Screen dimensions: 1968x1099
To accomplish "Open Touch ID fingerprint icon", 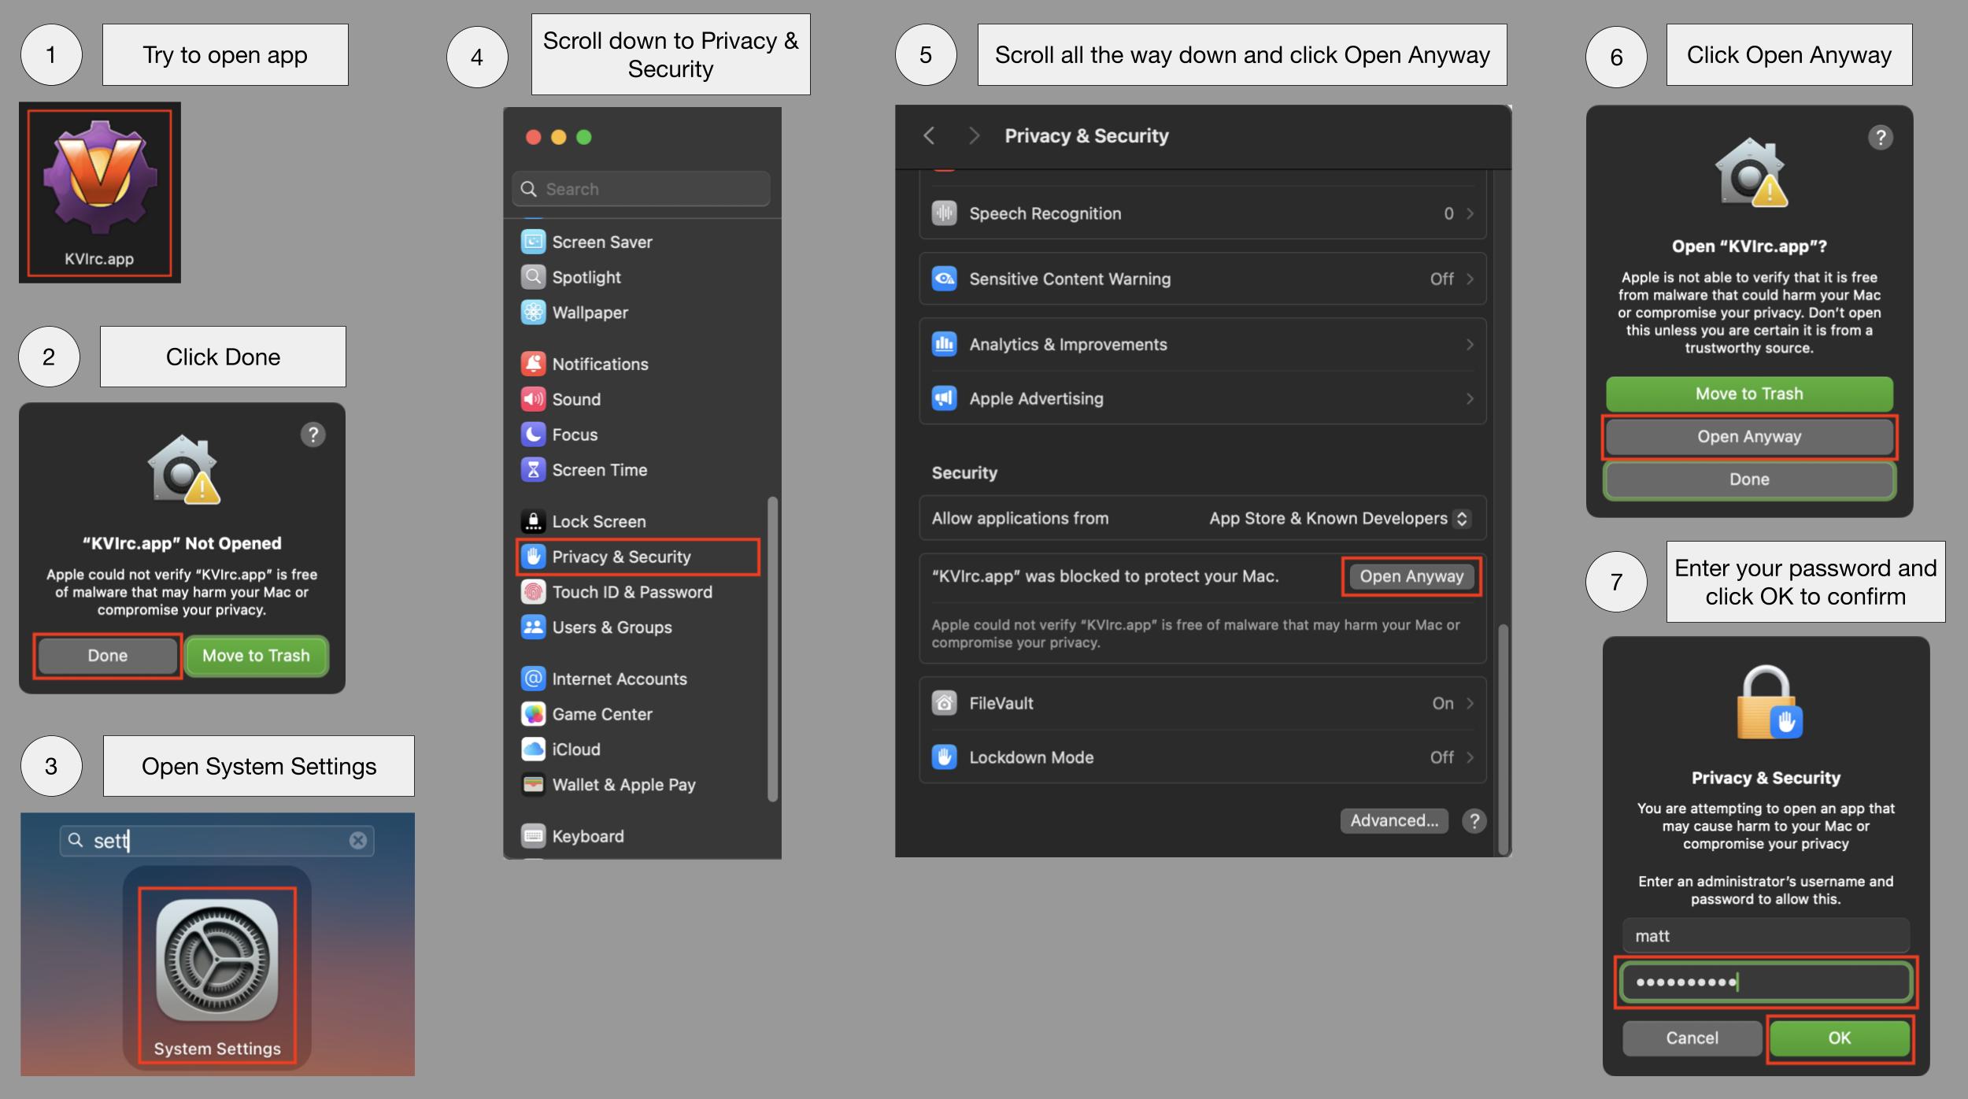I will tap(533, 592).
